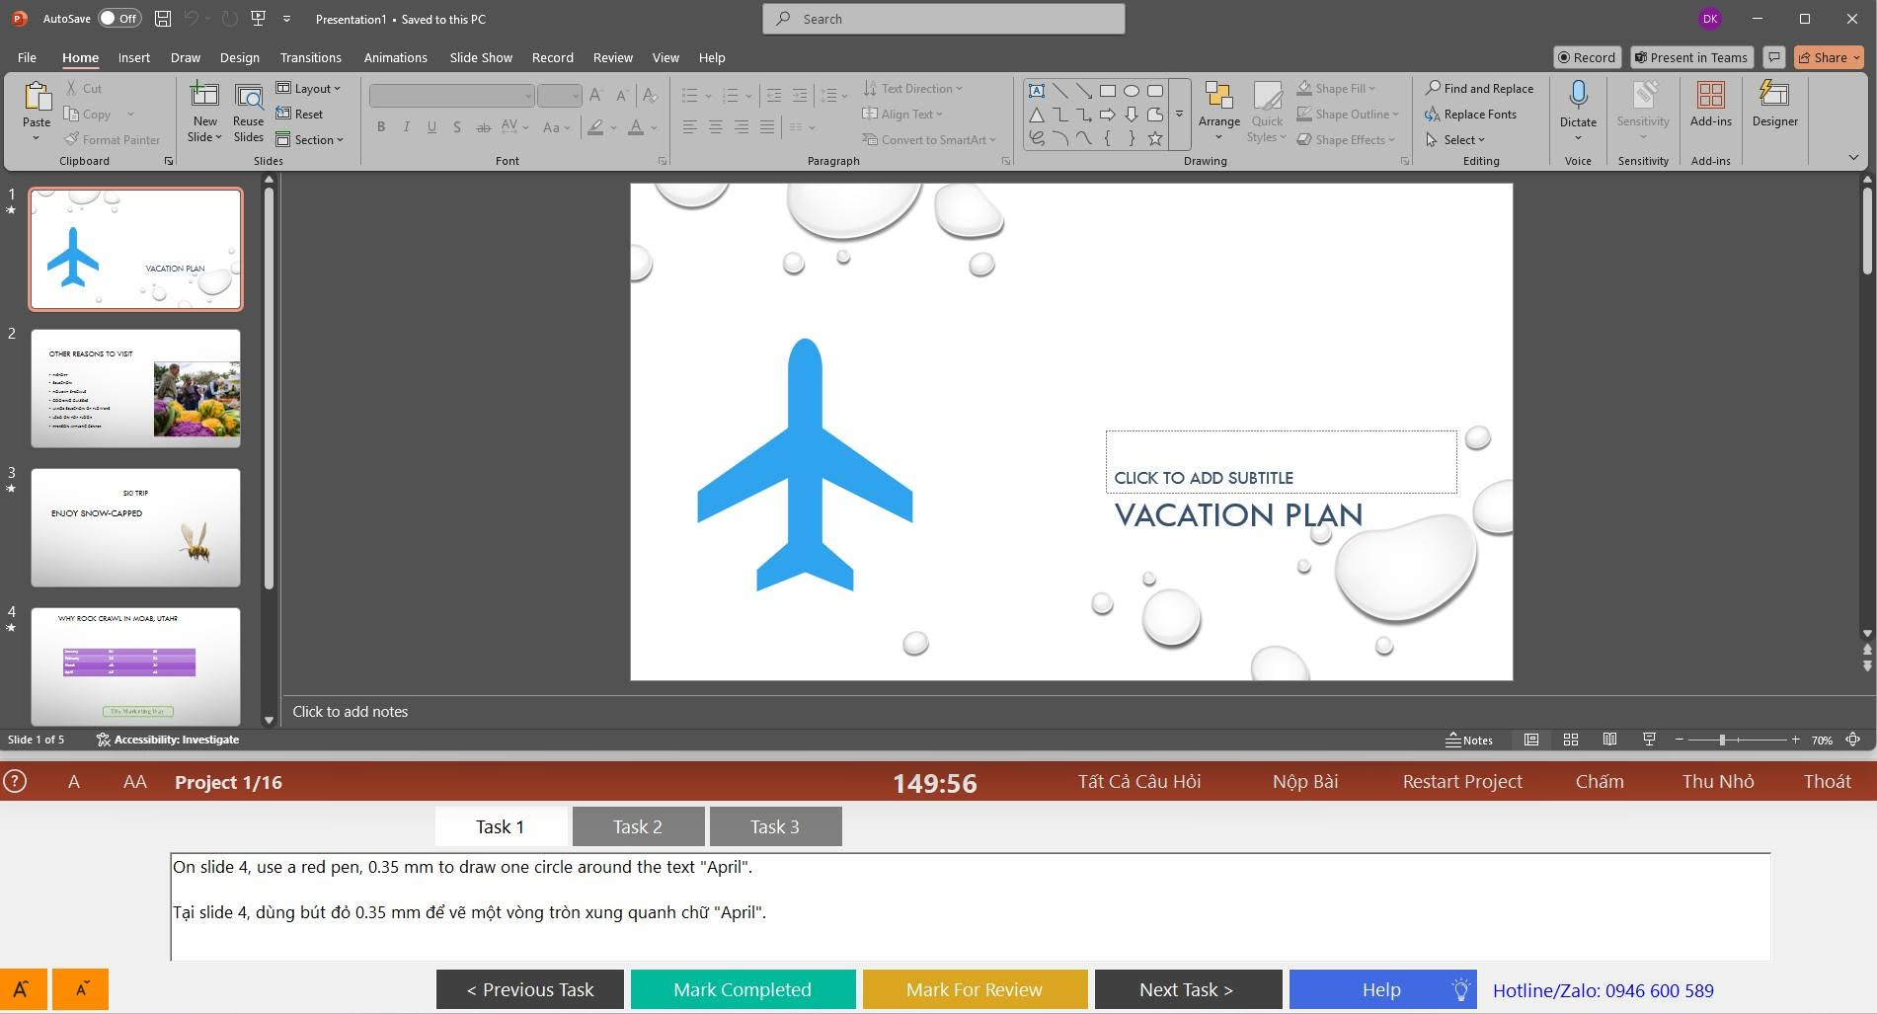This screenshot has height=1014, width=1877.
Task: Toggle Italic formatting
Action: [x=406, y=126]
